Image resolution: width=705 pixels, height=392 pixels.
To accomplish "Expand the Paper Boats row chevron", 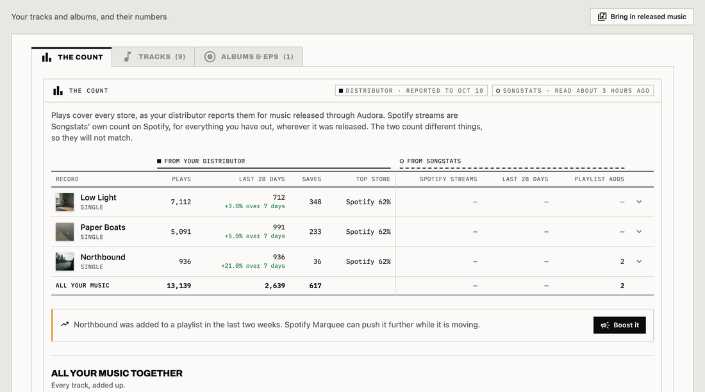I will point(639,231).
